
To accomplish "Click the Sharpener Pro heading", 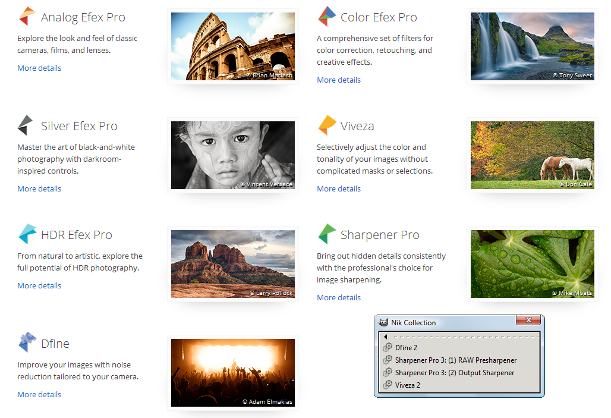I will [x=380, y=235].
